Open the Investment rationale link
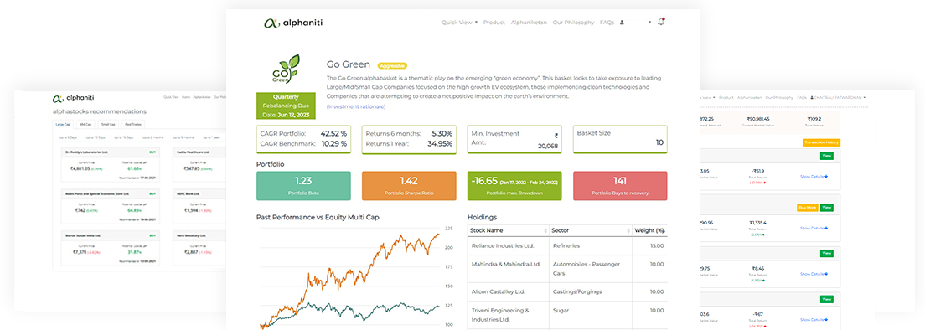The width and height of the screenshot is (925, 330). (356, 106)
